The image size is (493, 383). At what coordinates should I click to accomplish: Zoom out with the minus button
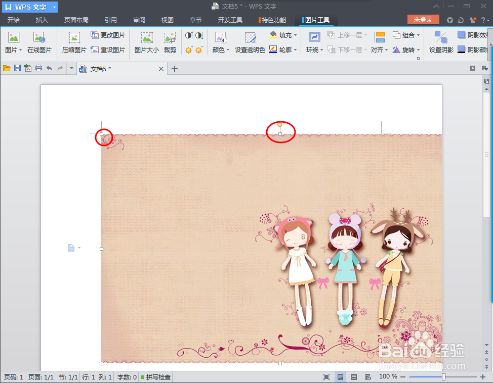click(x=403, y=377)
